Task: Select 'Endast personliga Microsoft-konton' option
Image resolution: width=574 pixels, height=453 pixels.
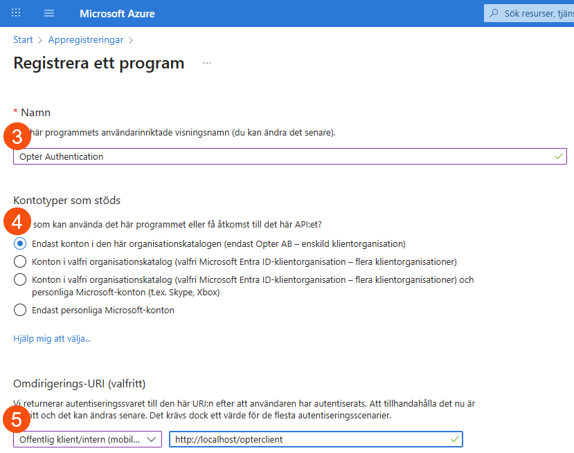Action: tap(21, 310)
